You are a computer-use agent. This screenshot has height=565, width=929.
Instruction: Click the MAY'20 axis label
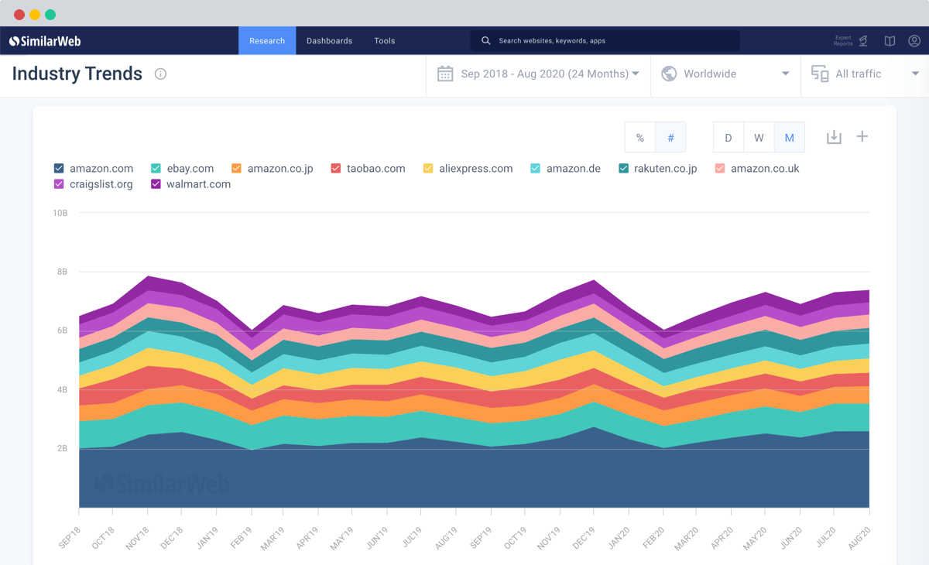pyautogui.click(x=756, y=537)
